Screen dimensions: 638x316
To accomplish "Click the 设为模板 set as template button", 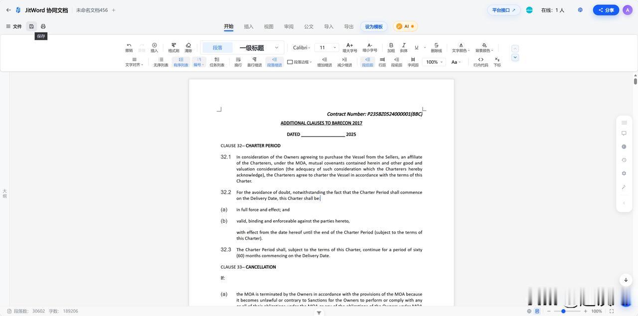I will pos(374,26).
